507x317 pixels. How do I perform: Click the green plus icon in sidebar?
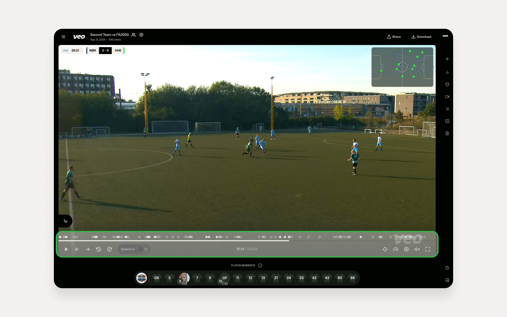pos(447,59)
